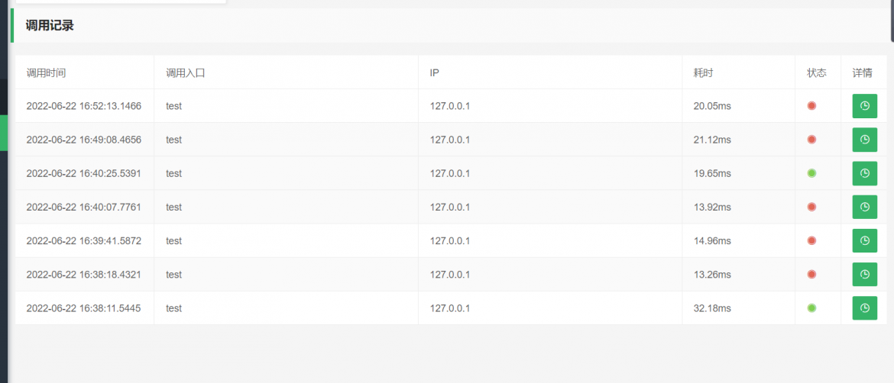Click the IP column header

[x=435, y=72]
